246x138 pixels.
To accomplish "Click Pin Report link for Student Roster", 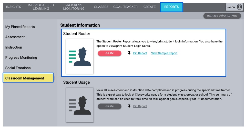I will coord(140,53).
